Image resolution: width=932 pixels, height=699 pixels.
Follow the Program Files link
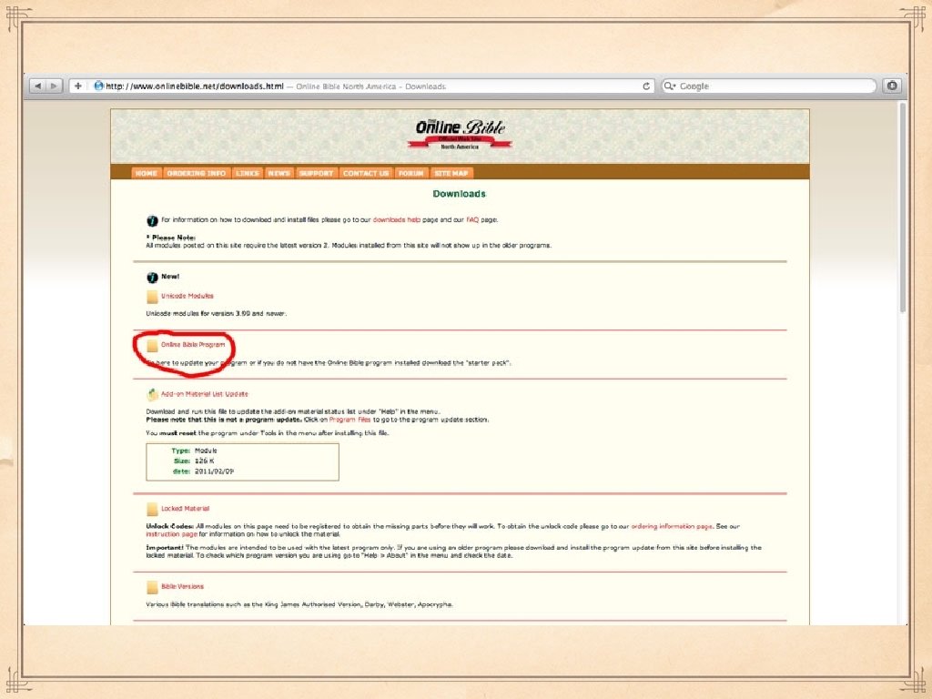[x=350, y=420]
